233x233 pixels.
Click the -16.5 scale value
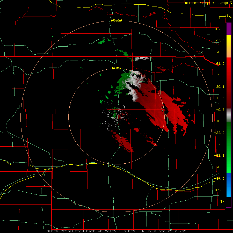(x=219, y=121)
